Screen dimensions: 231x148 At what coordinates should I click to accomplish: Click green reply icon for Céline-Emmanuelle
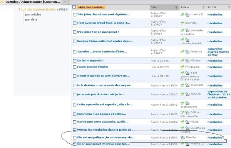[182, 112]
